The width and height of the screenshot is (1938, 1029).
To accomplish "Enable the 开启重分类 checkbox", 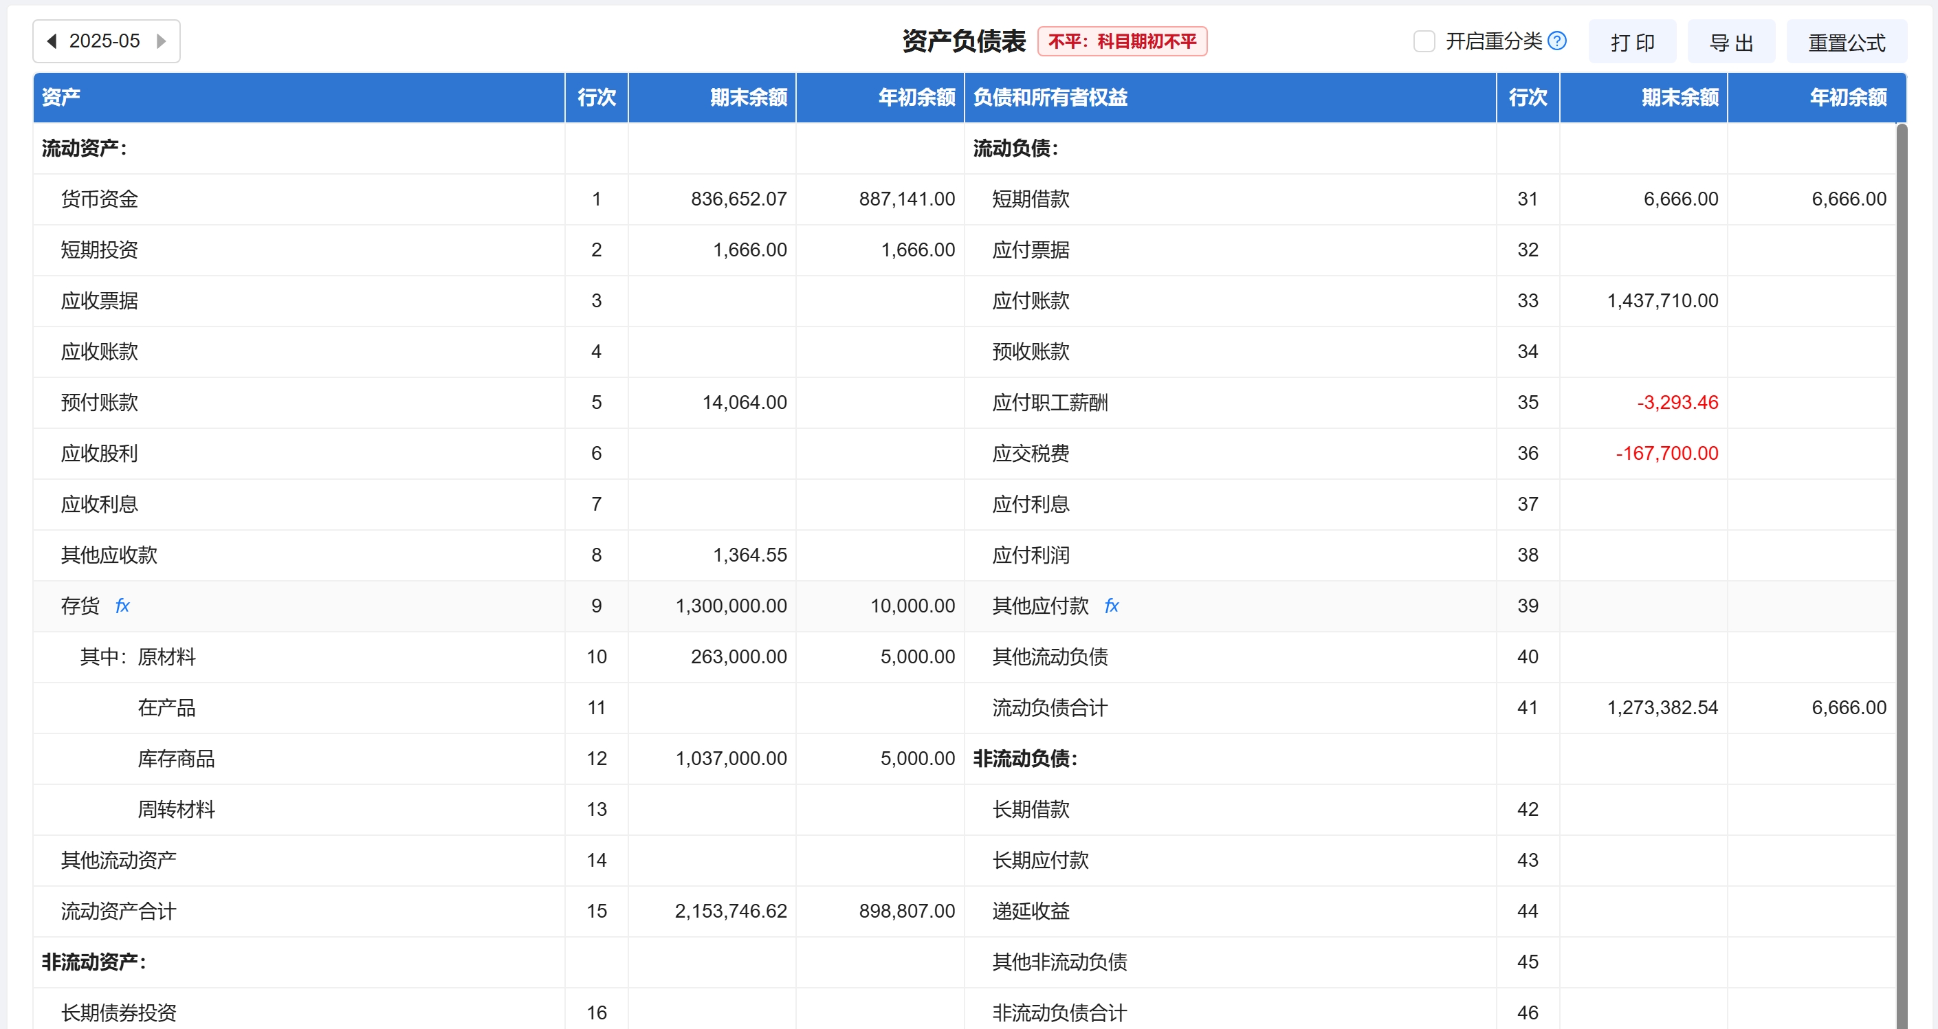I will tap(1423, 41).
